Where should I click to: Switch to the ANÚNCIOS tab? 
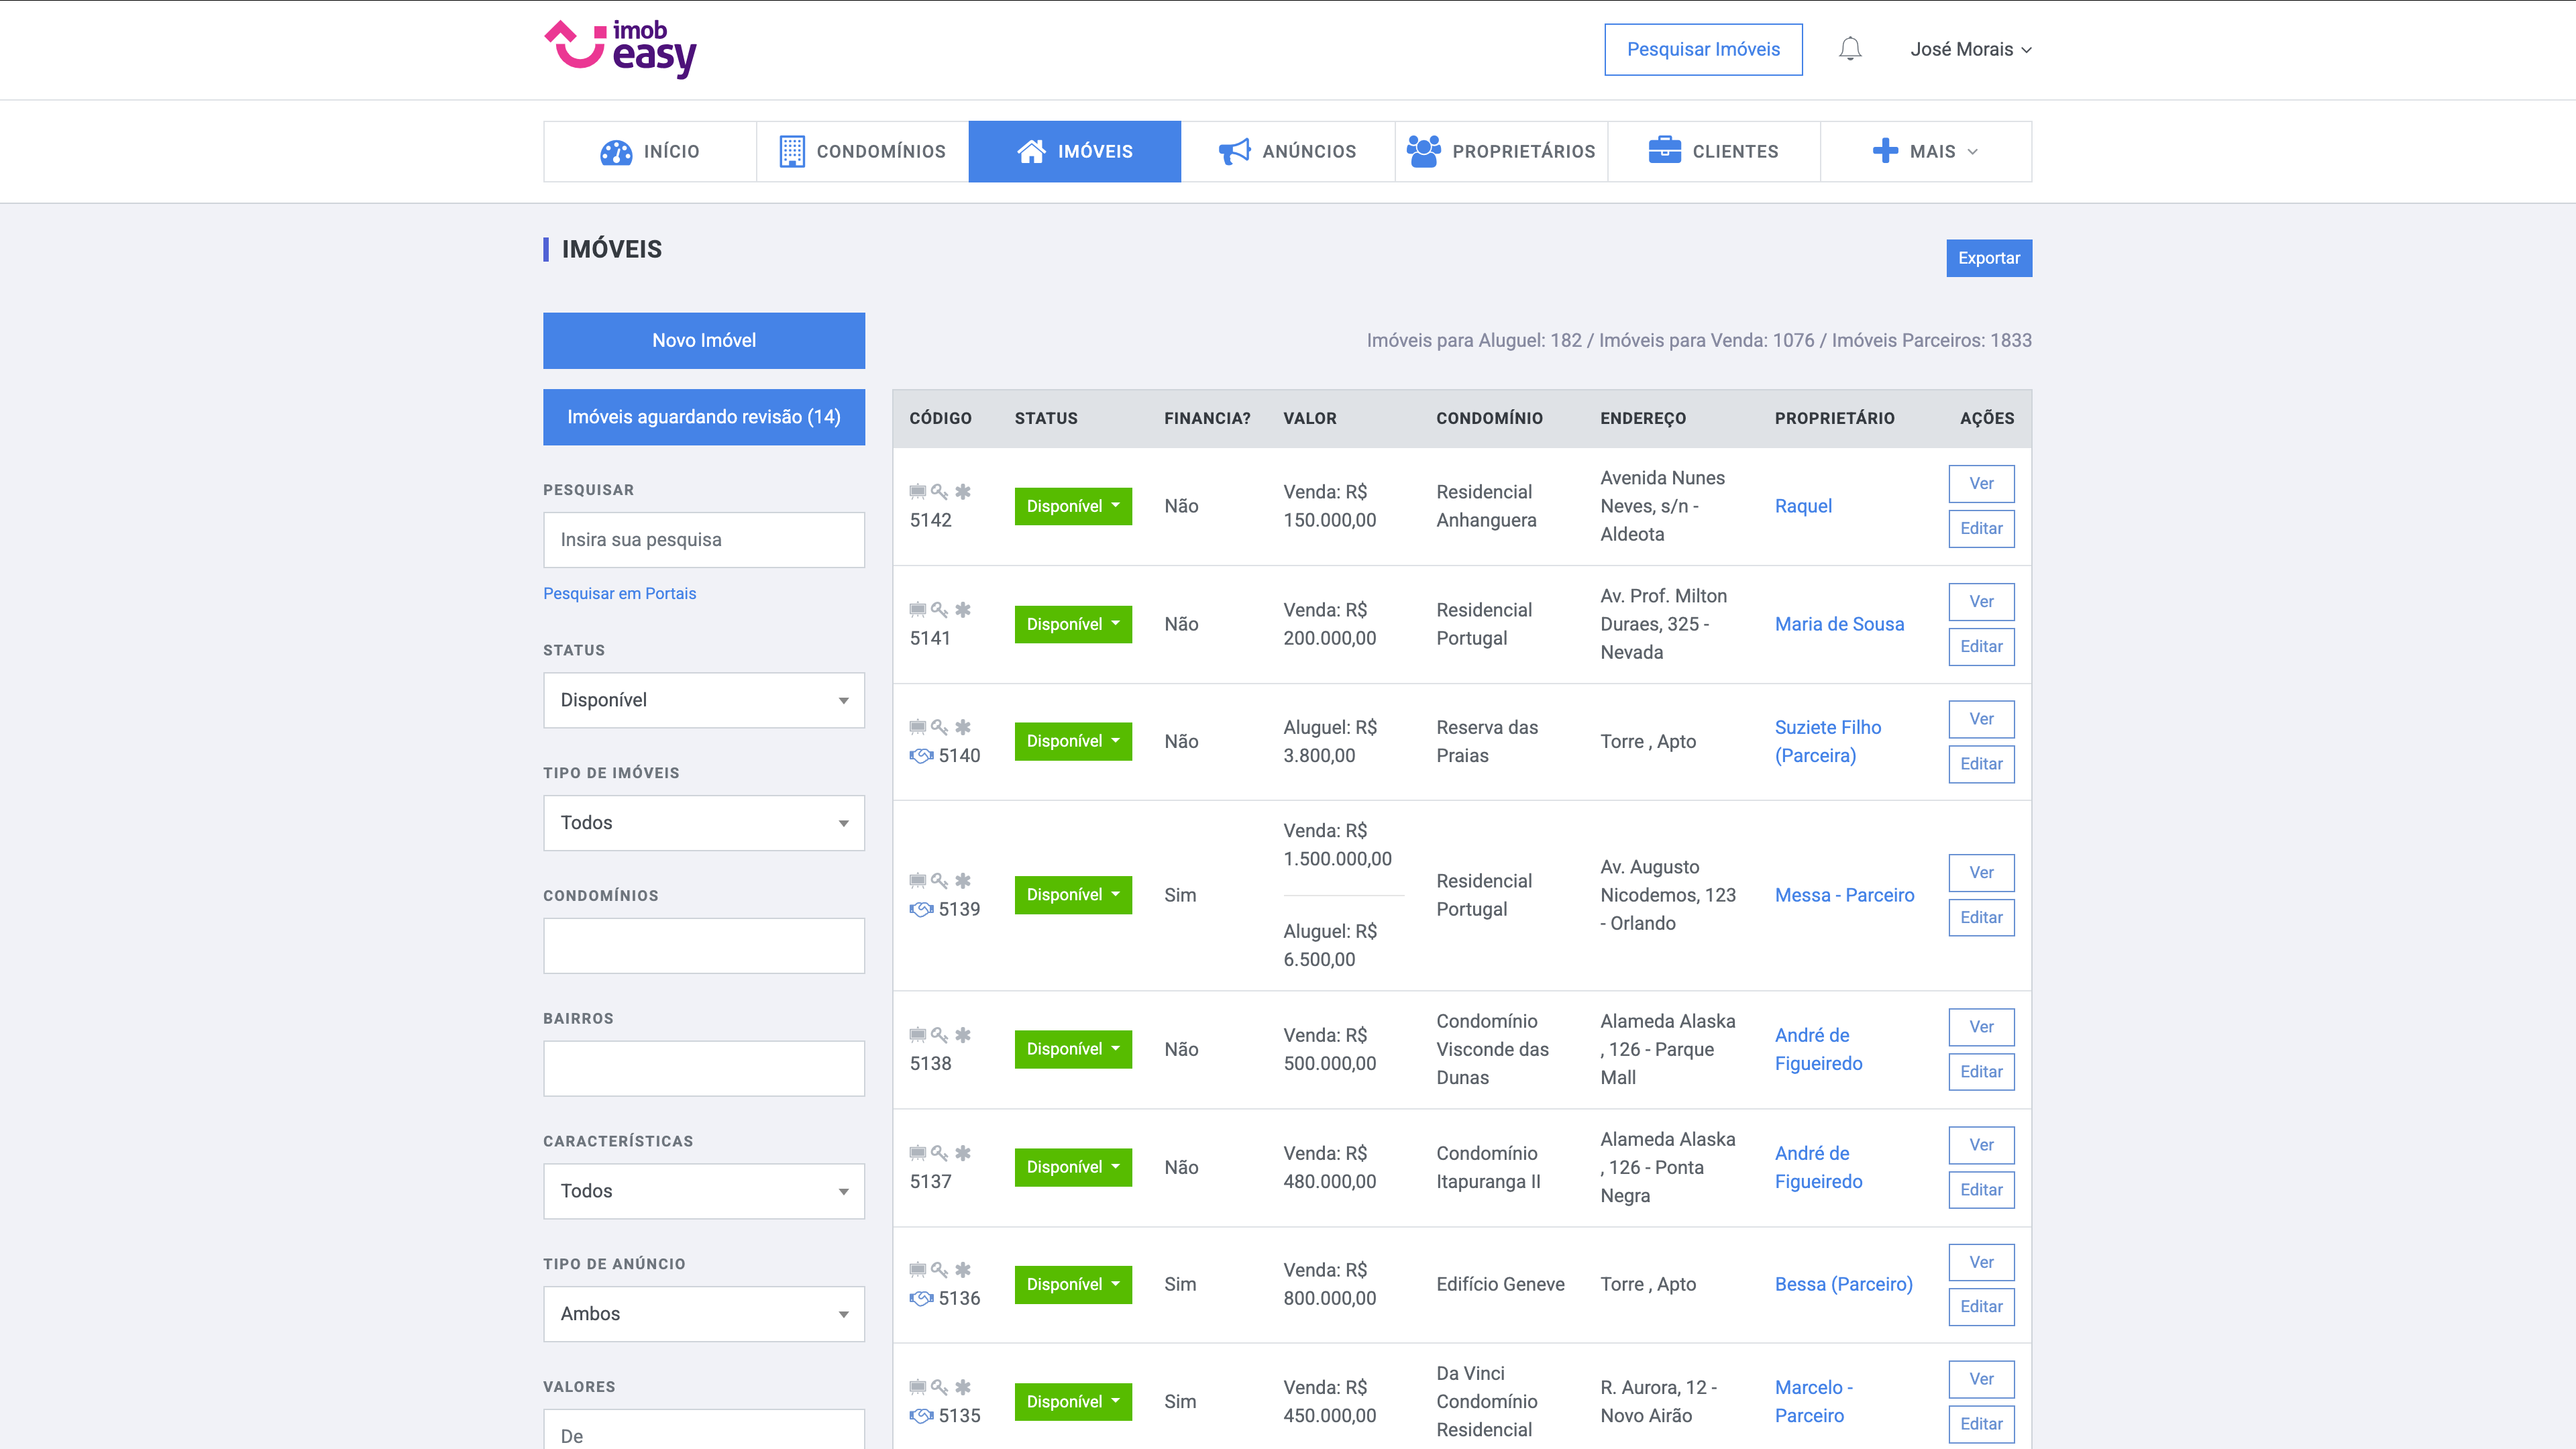click(x=1288, y=151)
